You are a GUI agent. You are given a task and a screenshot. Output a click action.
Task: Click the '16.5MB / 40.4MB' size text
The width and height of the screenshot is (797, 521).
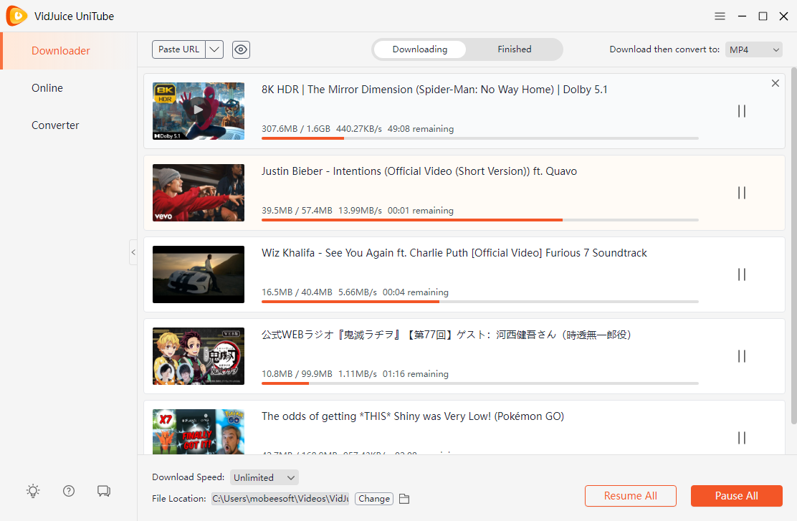[297, 292]
